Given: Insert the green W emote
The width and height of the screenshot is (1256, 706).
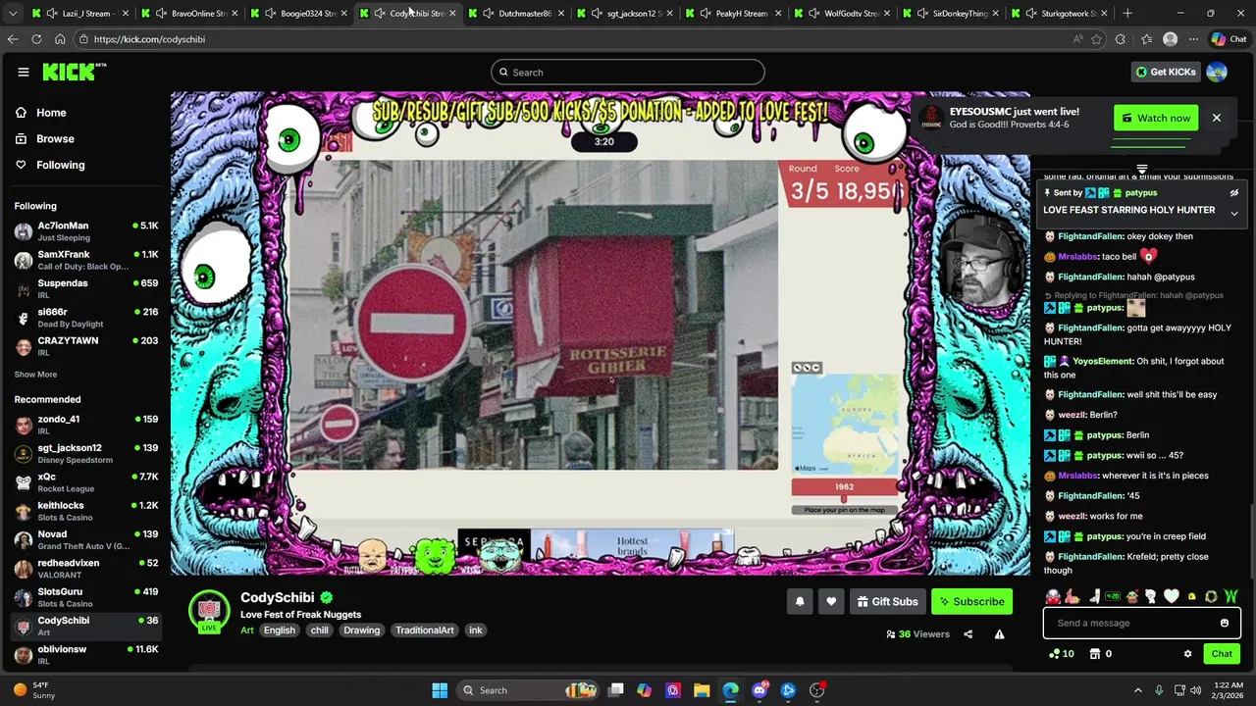Looking at the screenshot, I should click(x=1230, y=596).
